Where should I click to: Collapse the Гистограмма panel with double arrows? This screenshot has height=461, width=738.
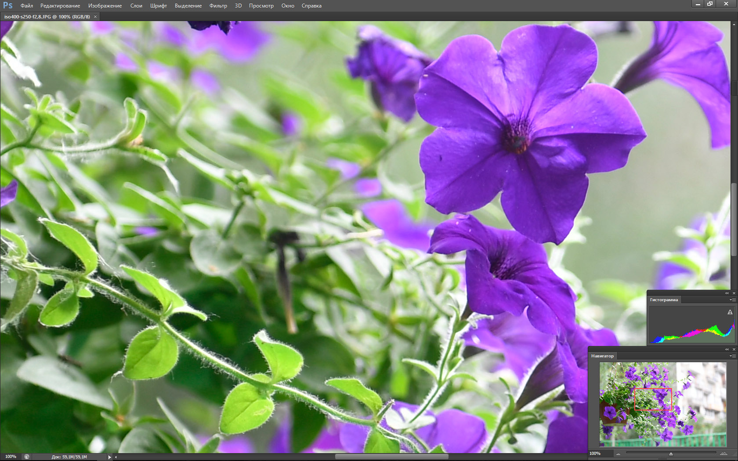pyautogui.click(x=727, y=293)
